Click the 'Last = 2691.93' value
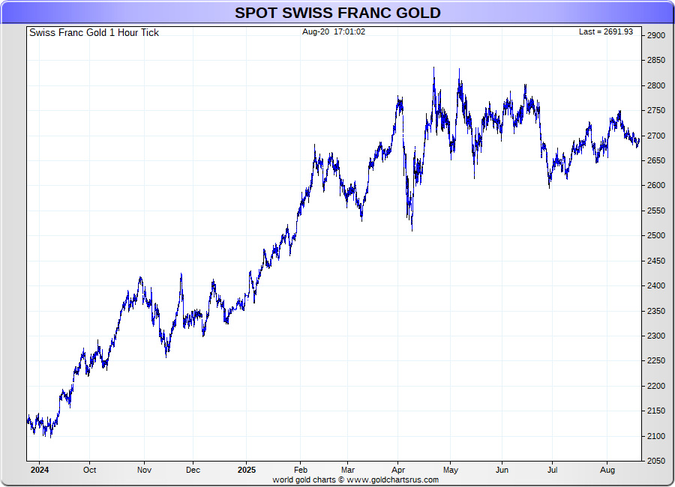675x487 pixels. (x=606, y=31)
